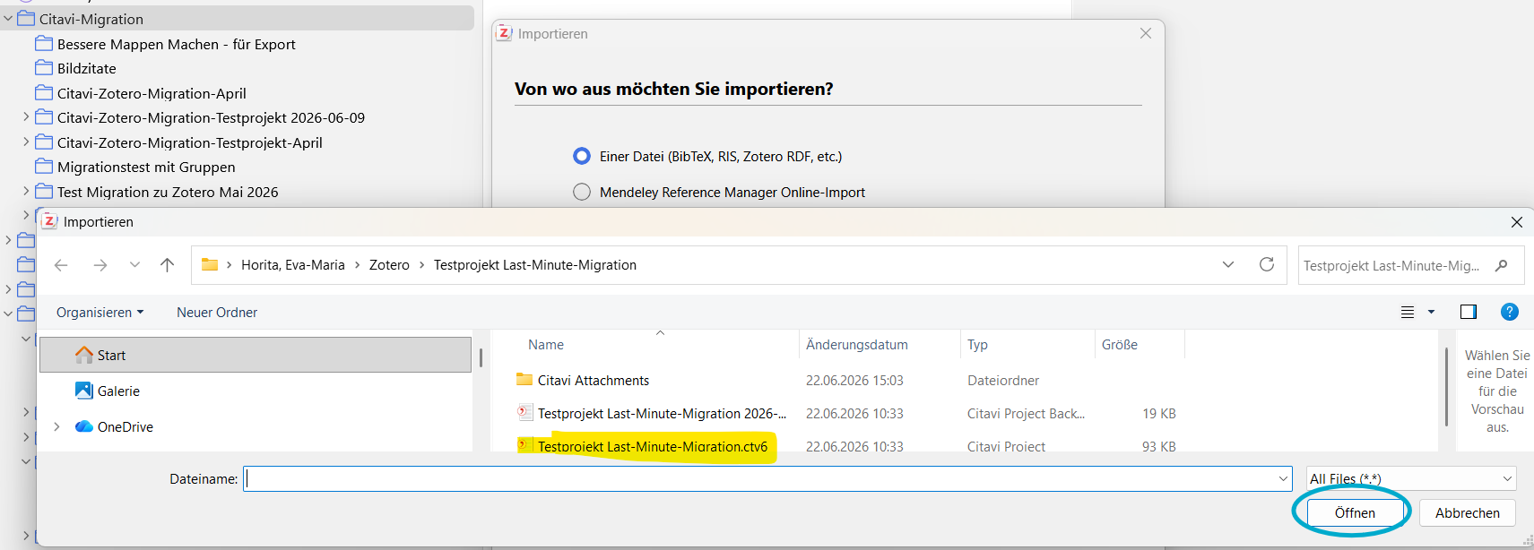Screen dimensions: 1534x550
Task: Go up one folder level
Action: tap(167, 265)
